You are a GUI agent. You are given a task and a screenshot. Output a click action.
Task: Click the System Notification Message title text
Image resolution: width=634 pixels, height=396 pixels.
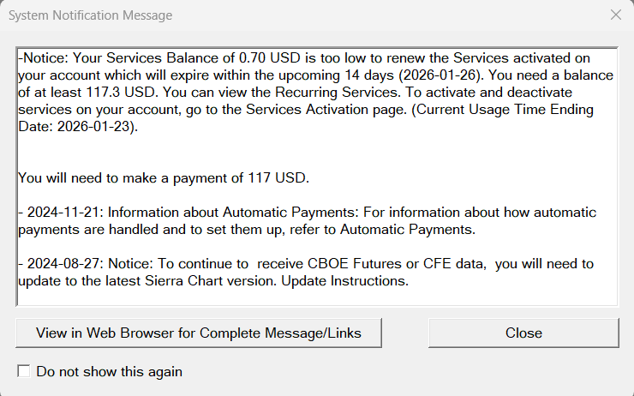click(x=92, y=15)
